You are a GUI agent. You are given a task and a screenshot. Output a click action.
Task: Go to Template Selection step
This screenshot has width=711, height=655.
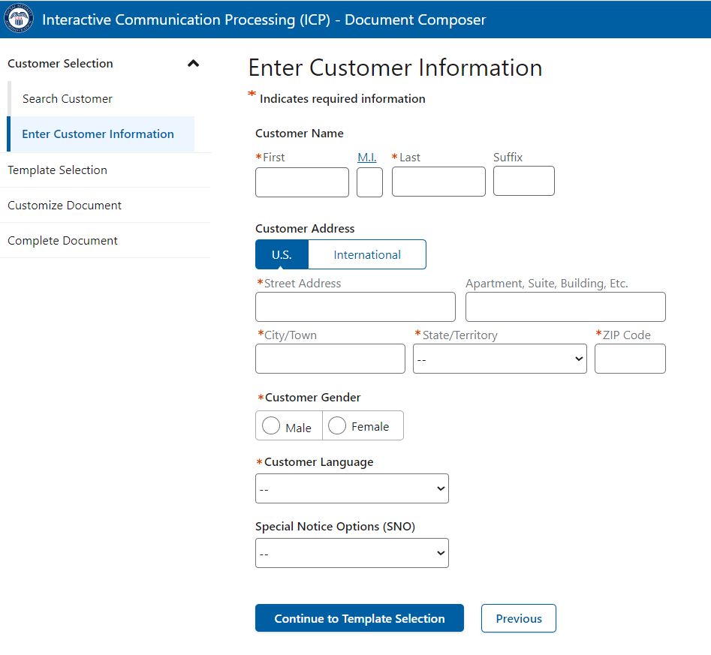point(57,170)
